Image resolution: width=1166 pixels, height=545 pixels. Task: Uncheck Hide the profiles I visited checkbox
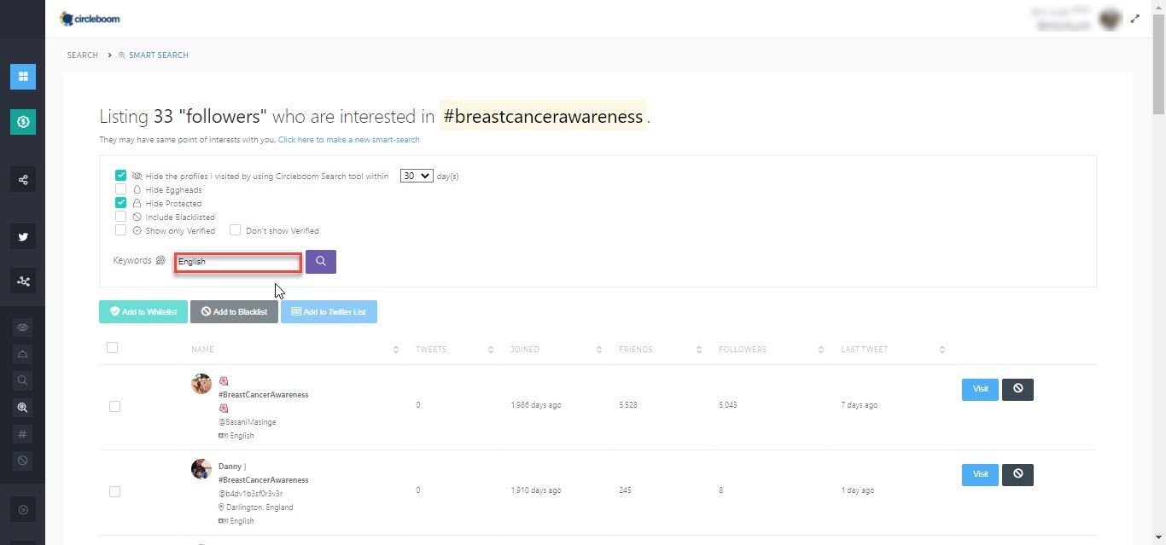pyautogui.click(x=120, y=176)
